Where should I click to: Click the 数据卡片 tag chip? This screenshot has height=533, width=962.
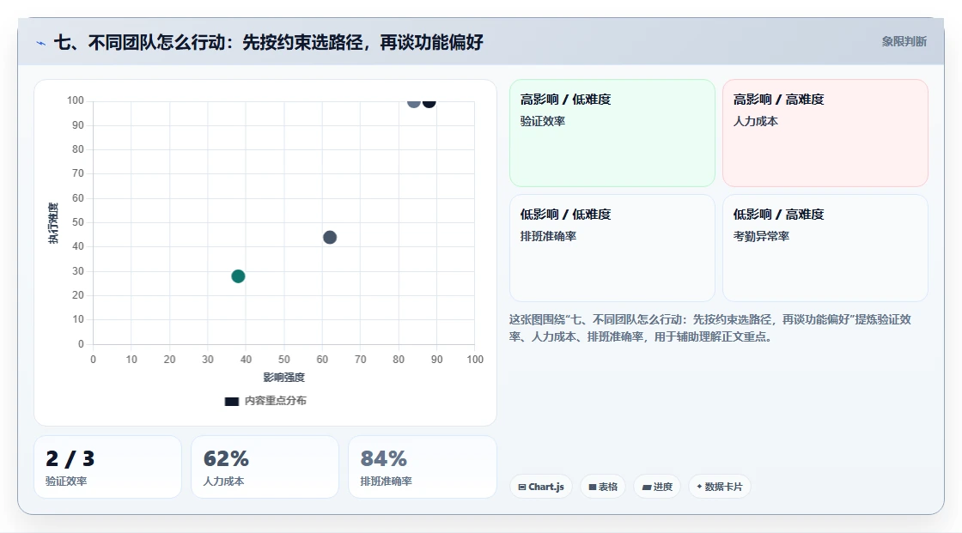pos(720,487)
